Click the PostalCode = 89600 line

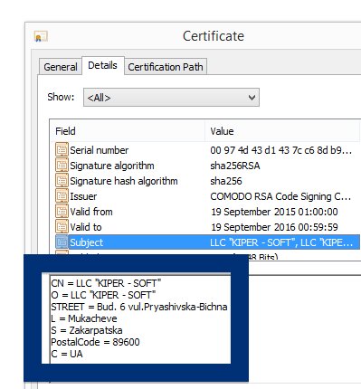95,342
